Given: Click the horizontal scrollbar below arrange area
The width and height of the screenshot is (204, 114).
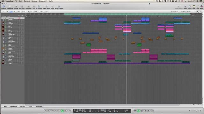Looking at the screenshot, I should [102, 105].
